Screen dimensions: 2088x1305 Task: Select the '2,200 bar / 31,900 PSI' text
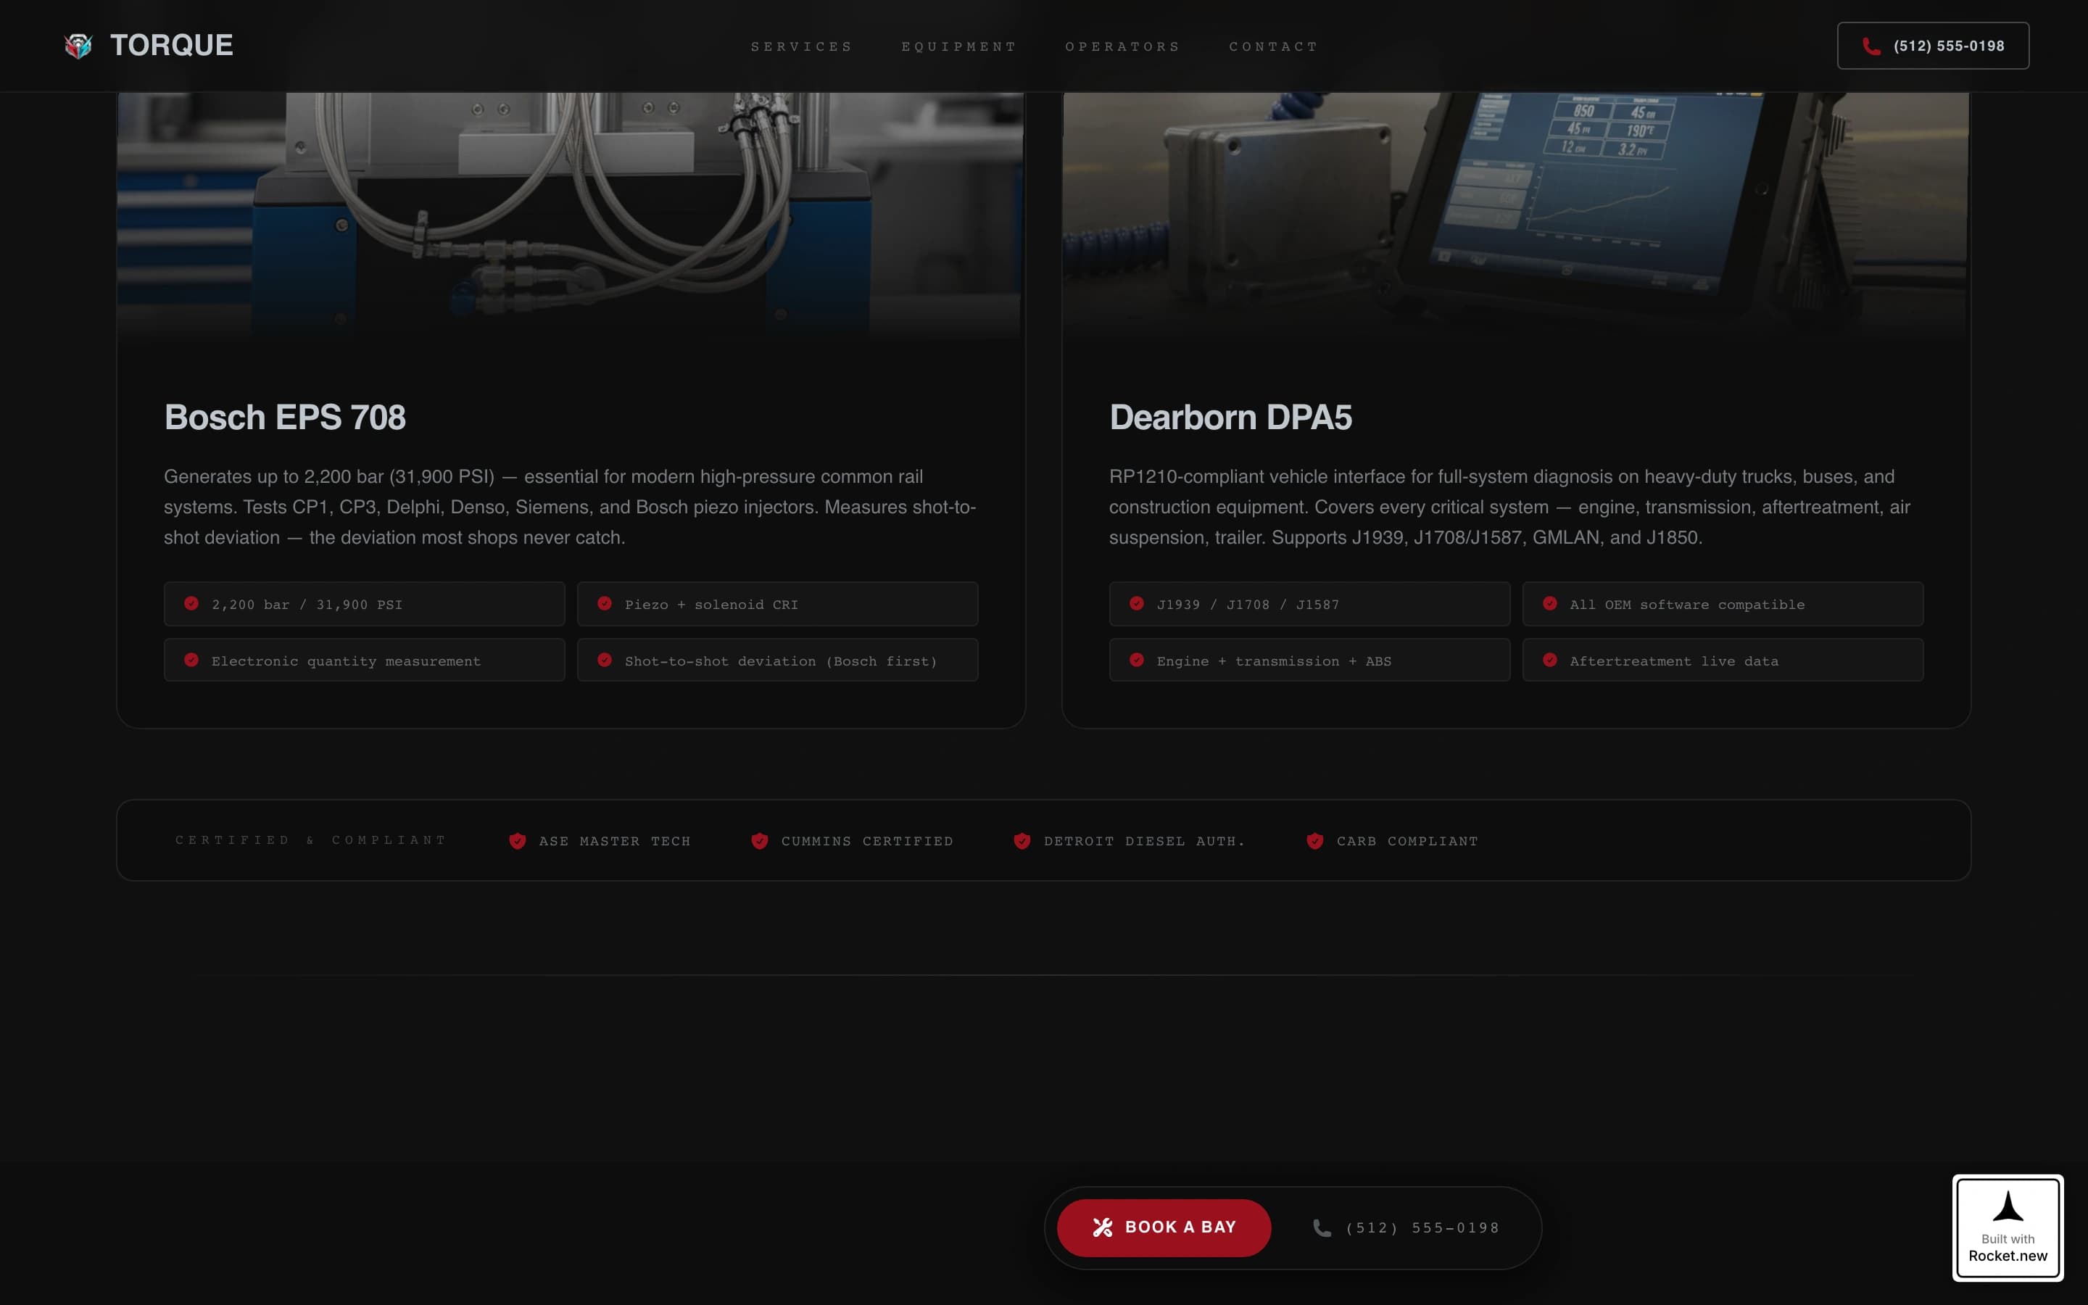pyautogui.click(x=307, y=605)
